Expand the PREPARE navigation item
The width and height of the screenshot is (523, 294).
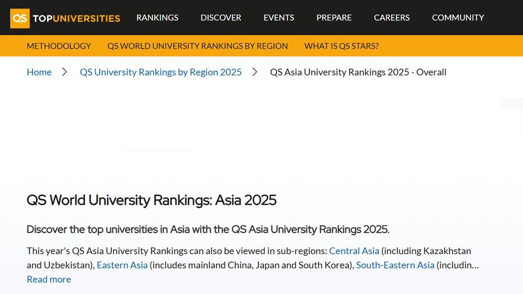[x=334, y=18]
